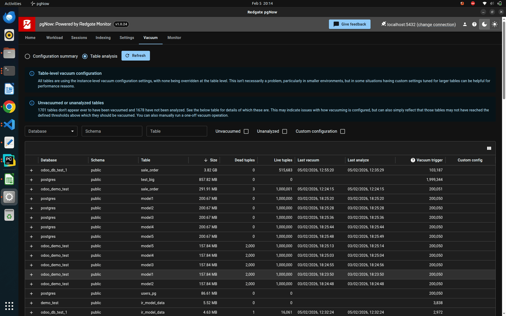506x316 pixels.
Task: Click the Refresh button
Action: 135,56
